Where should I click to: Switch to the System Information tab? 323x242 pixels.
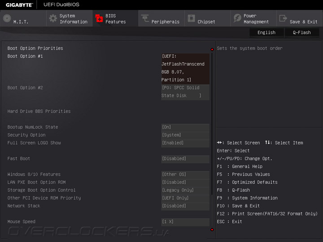pyautogui.click(x=70, y=18)
